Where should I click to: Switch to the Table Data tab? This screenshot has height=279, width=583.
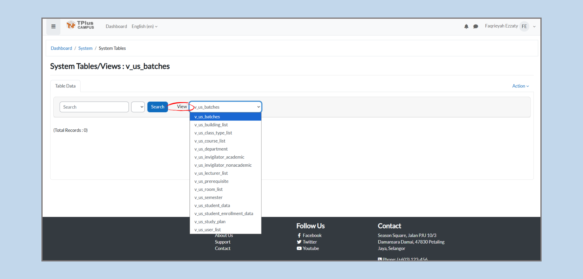[65, 86]
